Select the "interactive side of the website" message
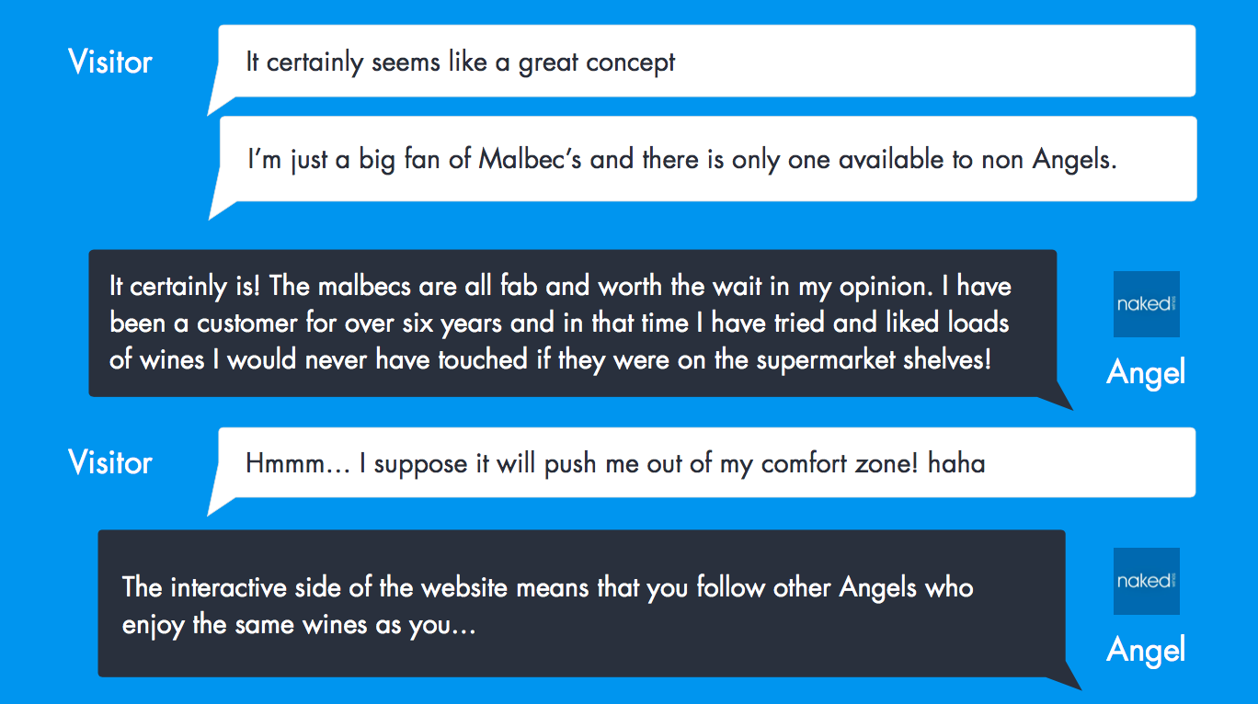Viewport: 1258px width, 704px height. (581, 604)
